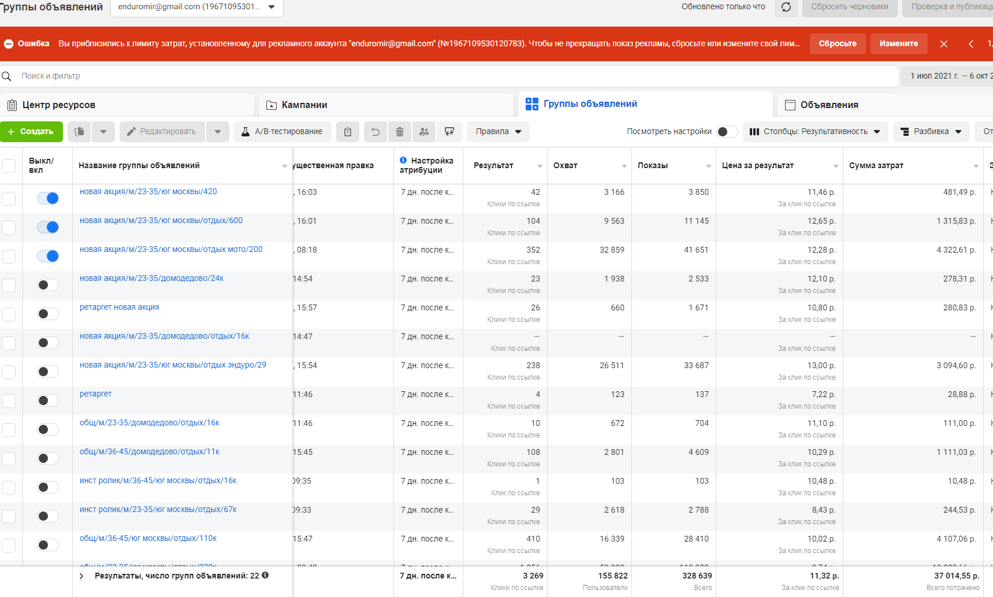Sort by Показы column

click(674, 166)
